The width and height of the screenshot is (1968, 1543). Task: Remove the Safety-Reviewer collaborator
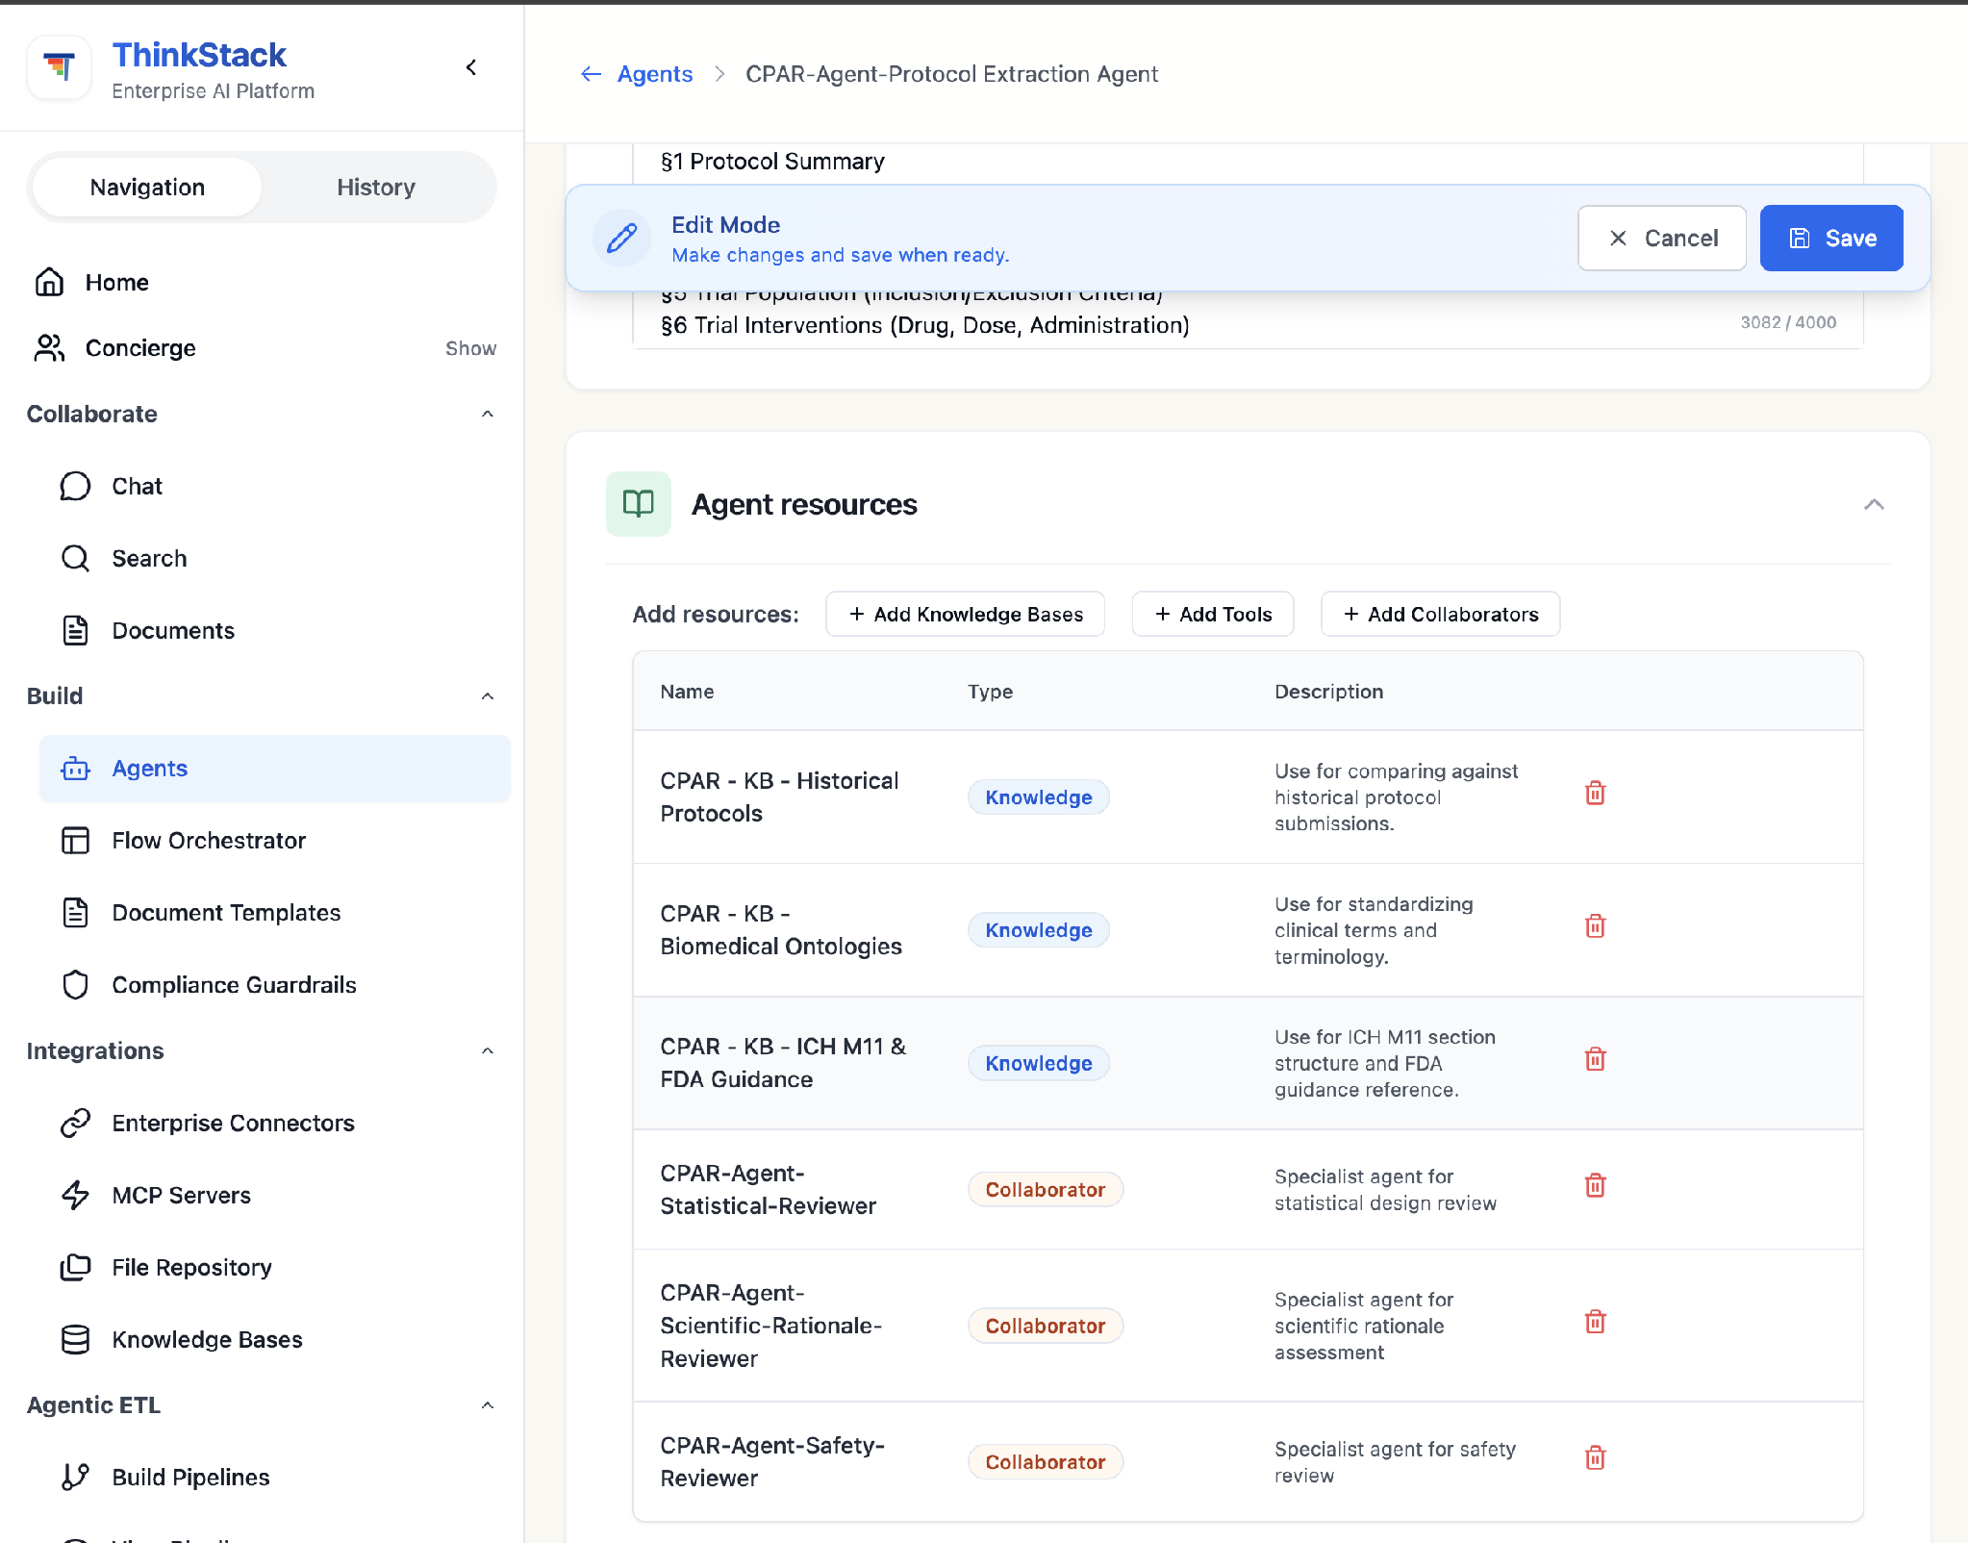click(x=1595, y=1457)
